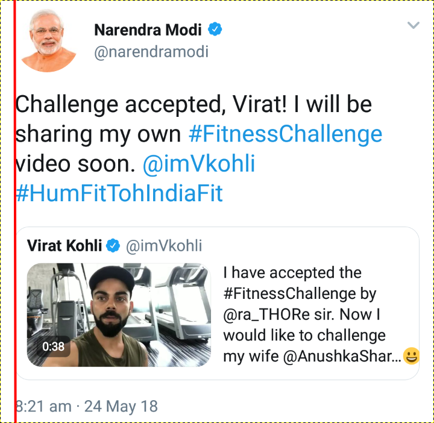Click the Virat Kohli name in quoted tweet
The image size is (434, 423).
pos(64,246)
